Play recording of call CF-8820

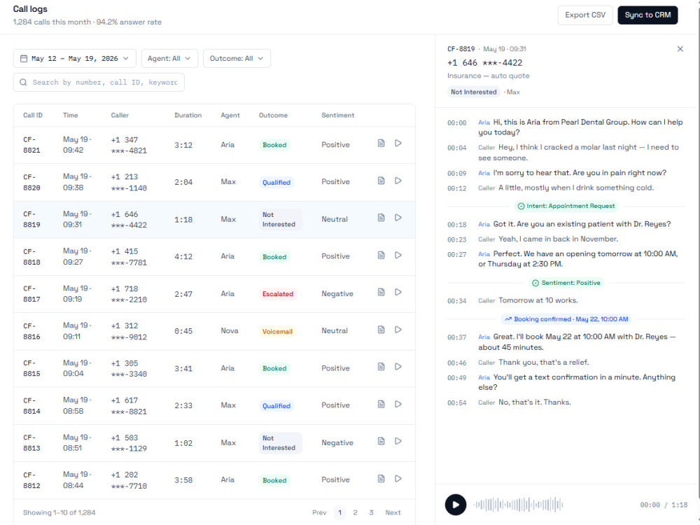pos(398,181)
